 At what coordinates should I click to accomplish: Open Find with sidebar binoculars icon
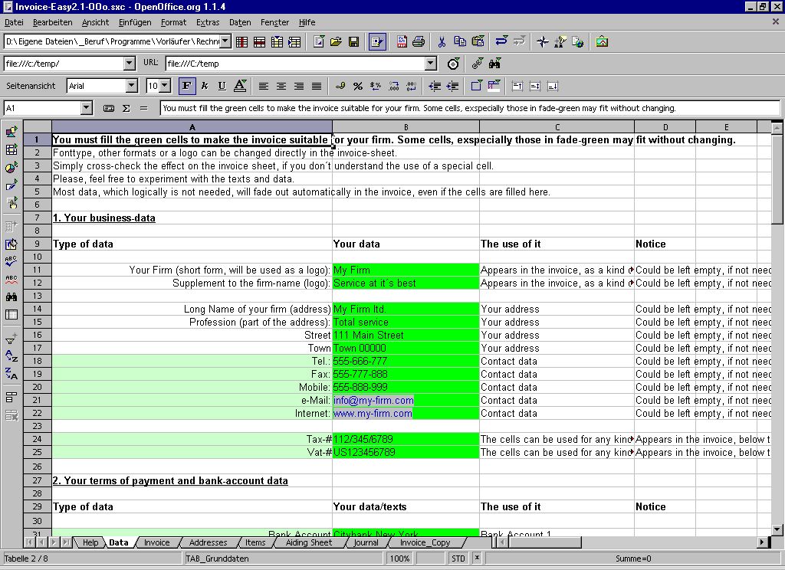click(11, 296)
